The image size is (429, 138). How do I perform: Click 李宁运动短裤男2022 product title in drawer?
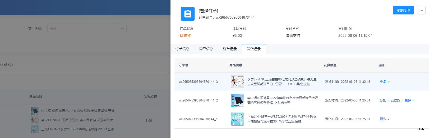[x=283, y=100]
